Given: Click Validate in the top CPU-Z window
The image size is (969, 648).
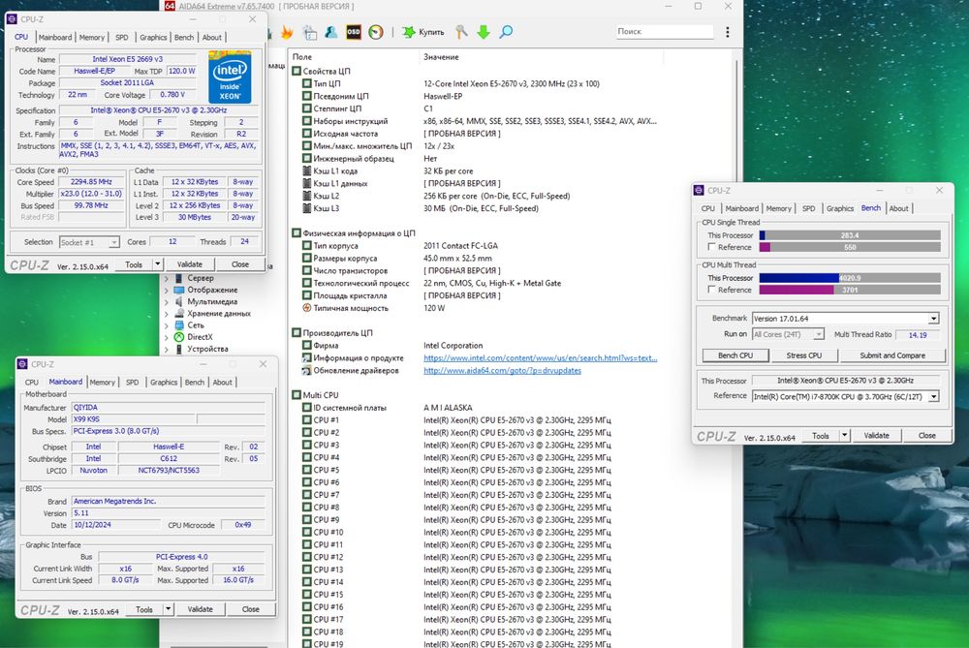Looking at the screenshot, I should (189, 264).
